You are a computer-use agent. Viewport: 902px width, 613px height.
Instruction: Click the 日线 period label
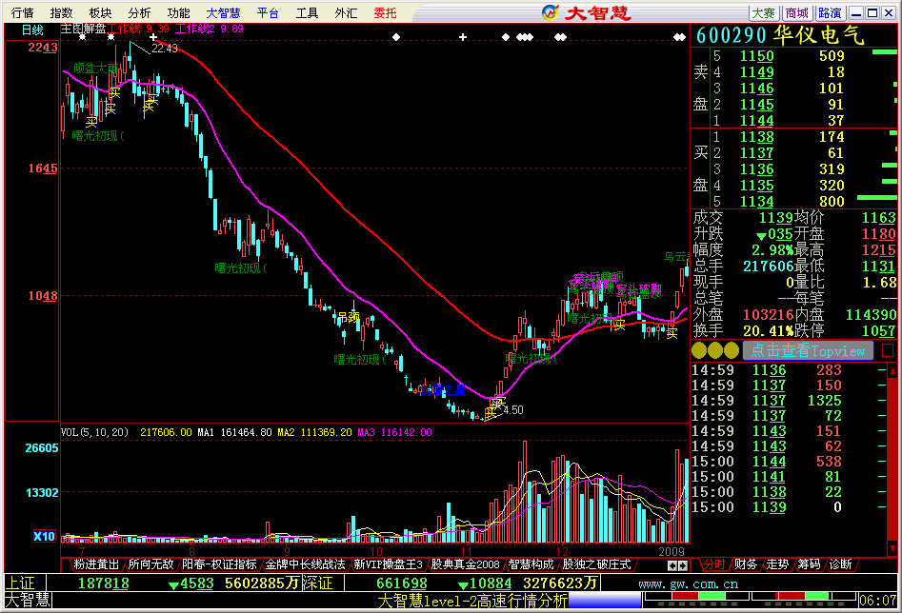pos(32,30)
